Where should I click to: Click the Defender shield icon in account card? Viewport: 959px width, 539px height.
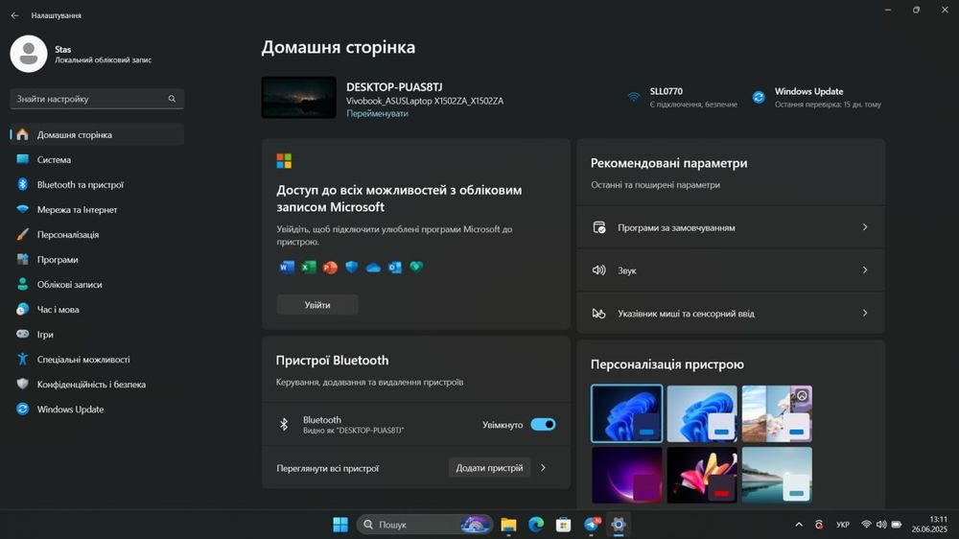tap(352, 267)
